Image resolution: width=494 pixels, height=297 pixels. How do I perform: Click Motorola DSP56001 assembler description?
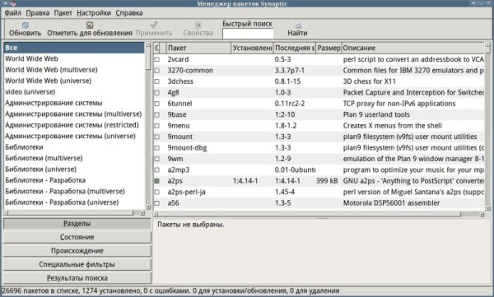point(391,203)
